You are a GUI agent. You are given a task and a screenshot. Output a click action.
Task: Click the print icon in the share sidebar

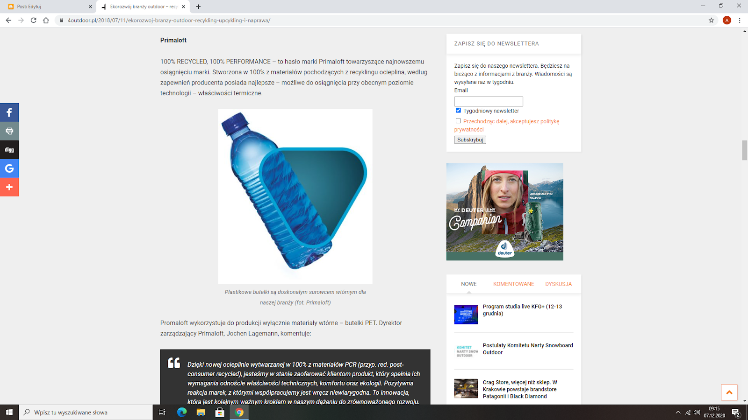point(9,131)
